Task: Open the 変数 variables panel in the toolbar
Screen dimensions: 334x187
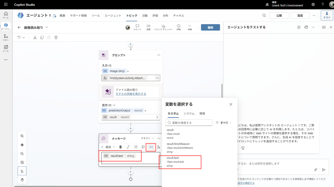Action: tap(148, 27)
